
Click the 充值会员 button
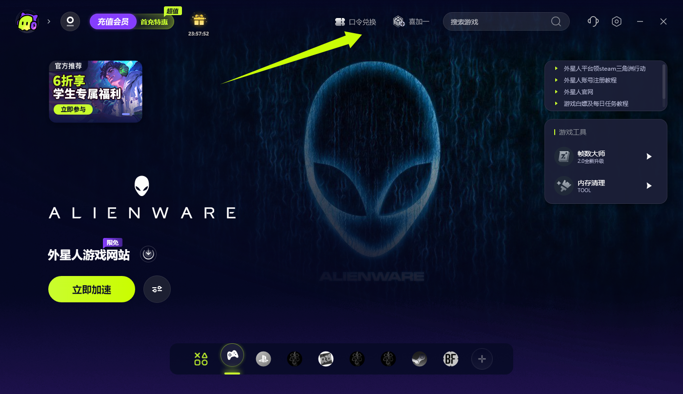click(x=113, y=21)
